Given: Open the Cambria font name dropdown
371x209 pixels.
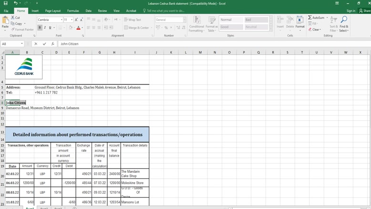Looking at the screenshot, I should (x=62, y=20).
